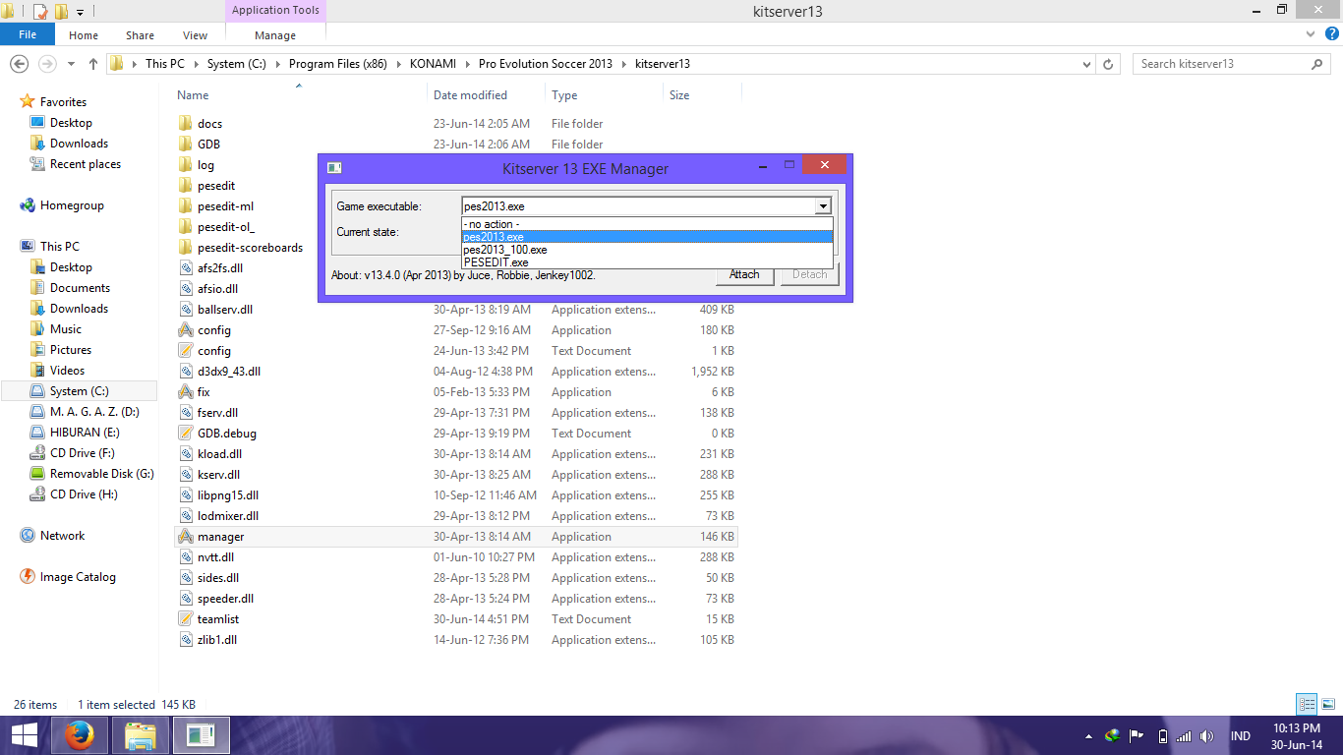Click the search magnifier icon
Image resolution: width=1343 pixels, height=755 pixels.
(1318, 64)
